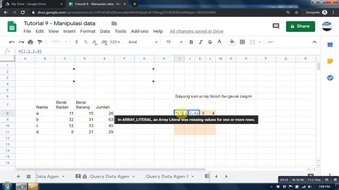Image resolution: width=339 pixels, height=190 pixels.
Task: Open the Arial font dropdown
Action: [x=142, y=42]
